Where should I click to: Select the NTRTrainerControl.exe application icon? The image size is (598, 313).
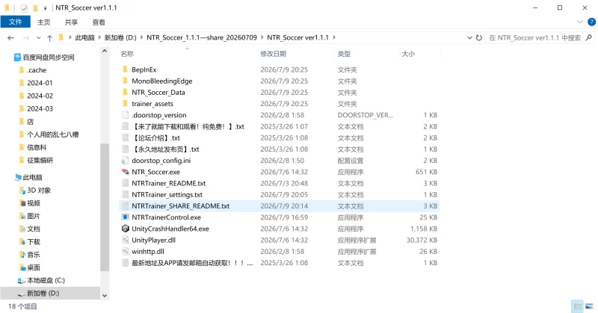coord(125,217)
